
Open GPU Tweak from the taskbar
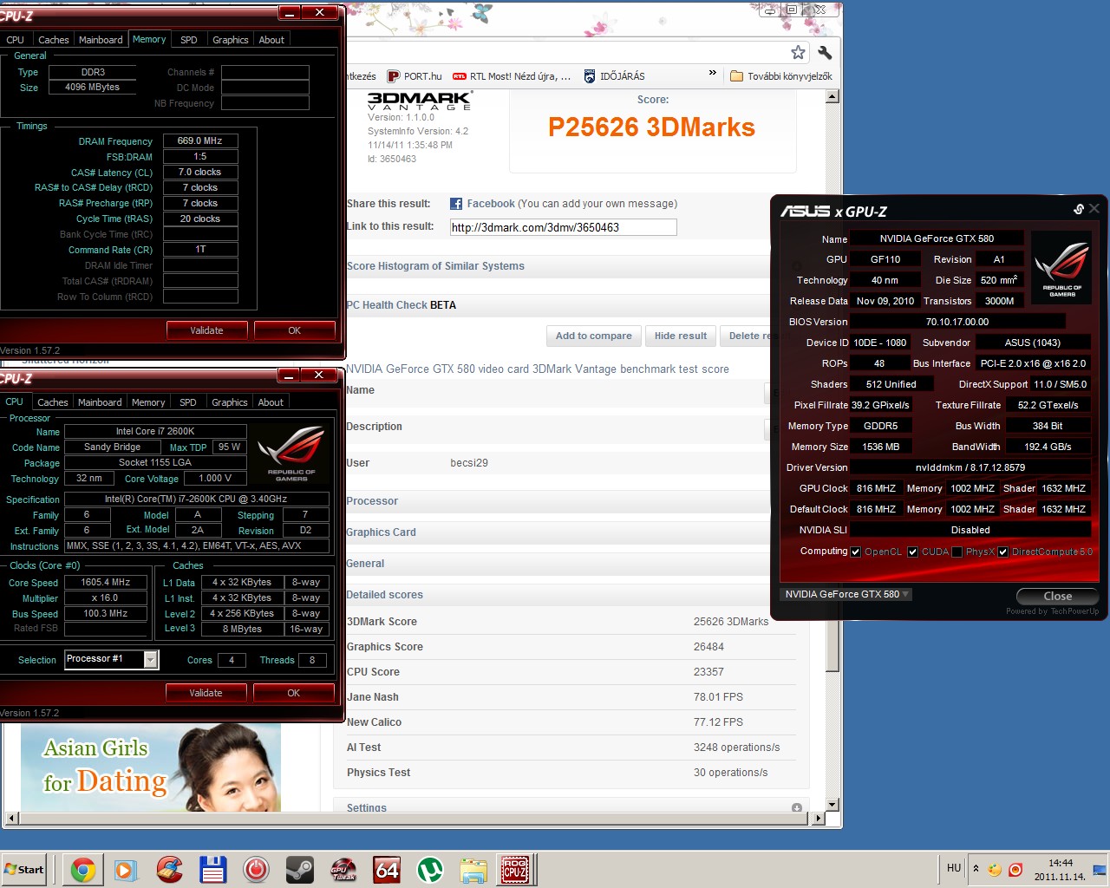pos(343,869)
